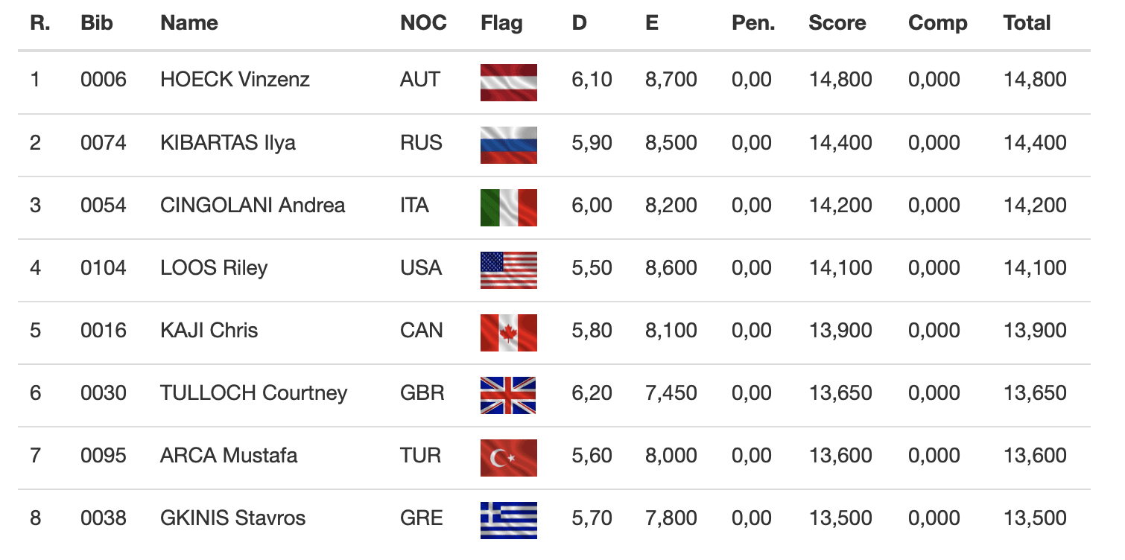Click the Total column header
This screenshot has width=1125, height=560.
point(1027,23)
